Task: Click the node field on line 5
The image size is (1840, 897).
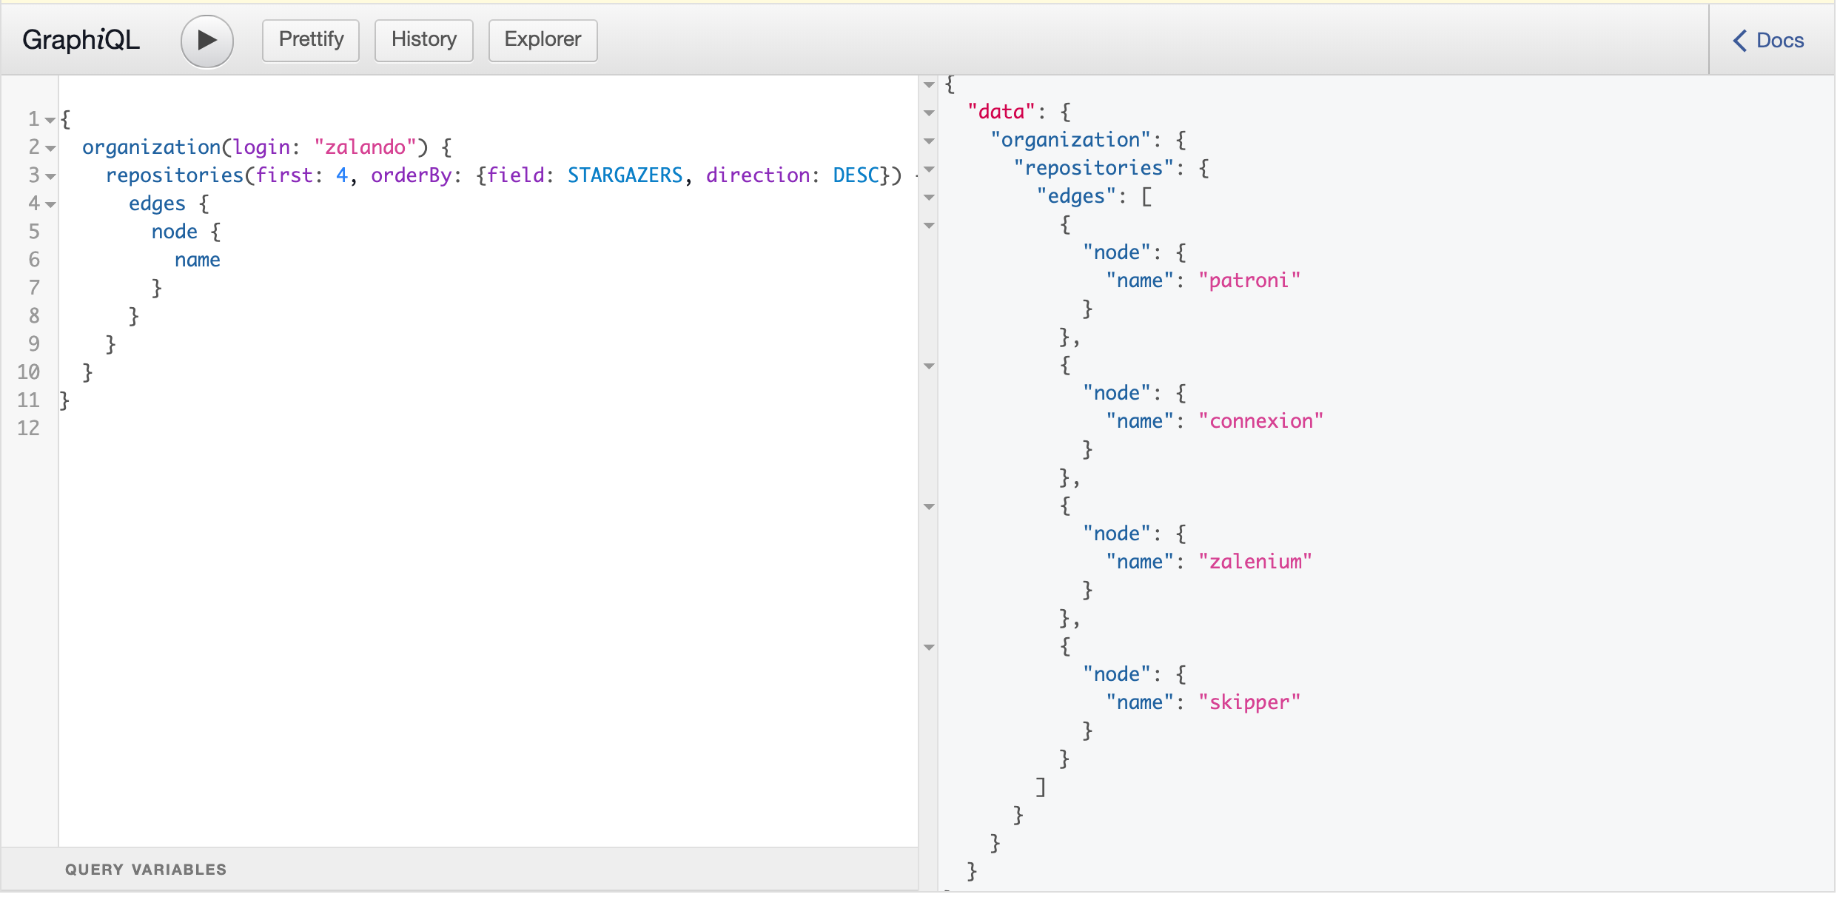Action: (x=175, y=232)
